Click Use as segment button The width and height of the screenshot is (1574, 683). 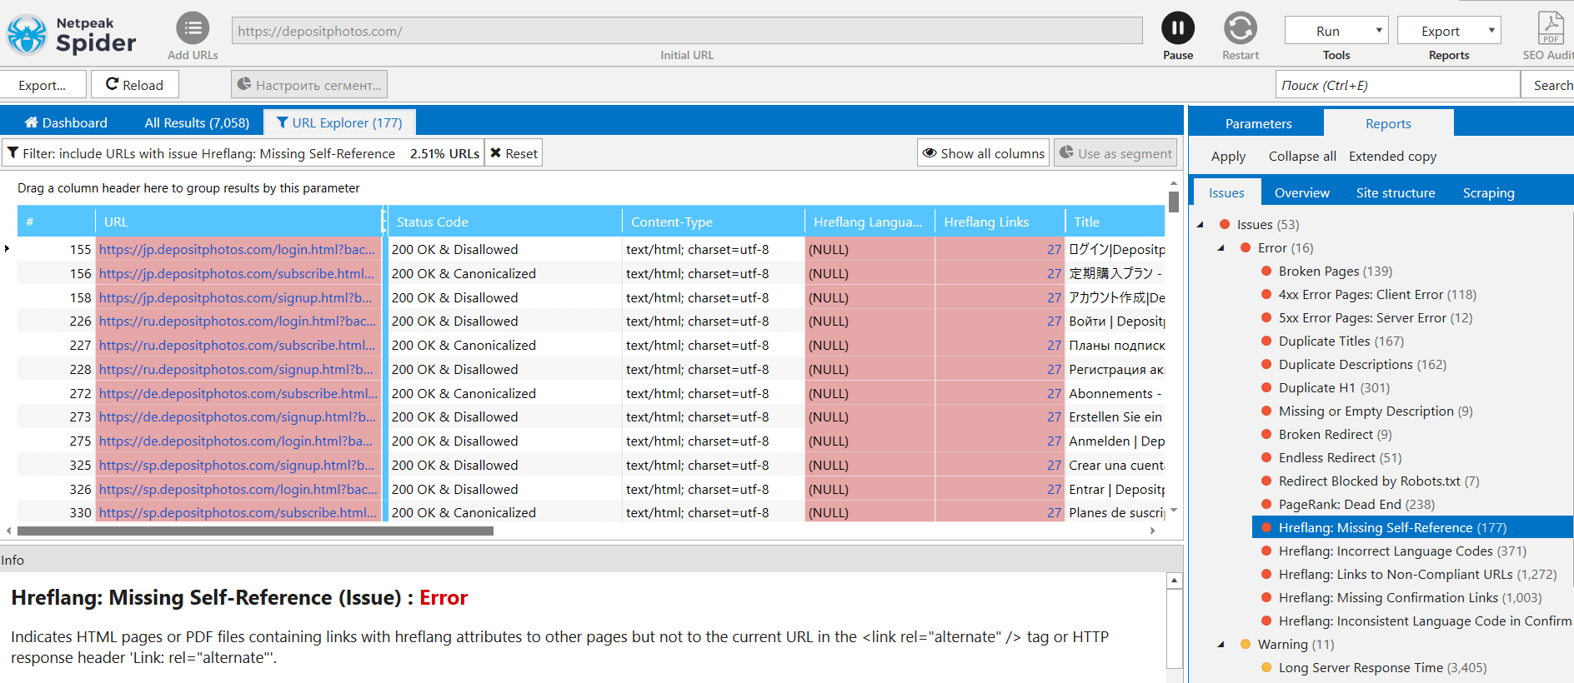click(1115, 153)
